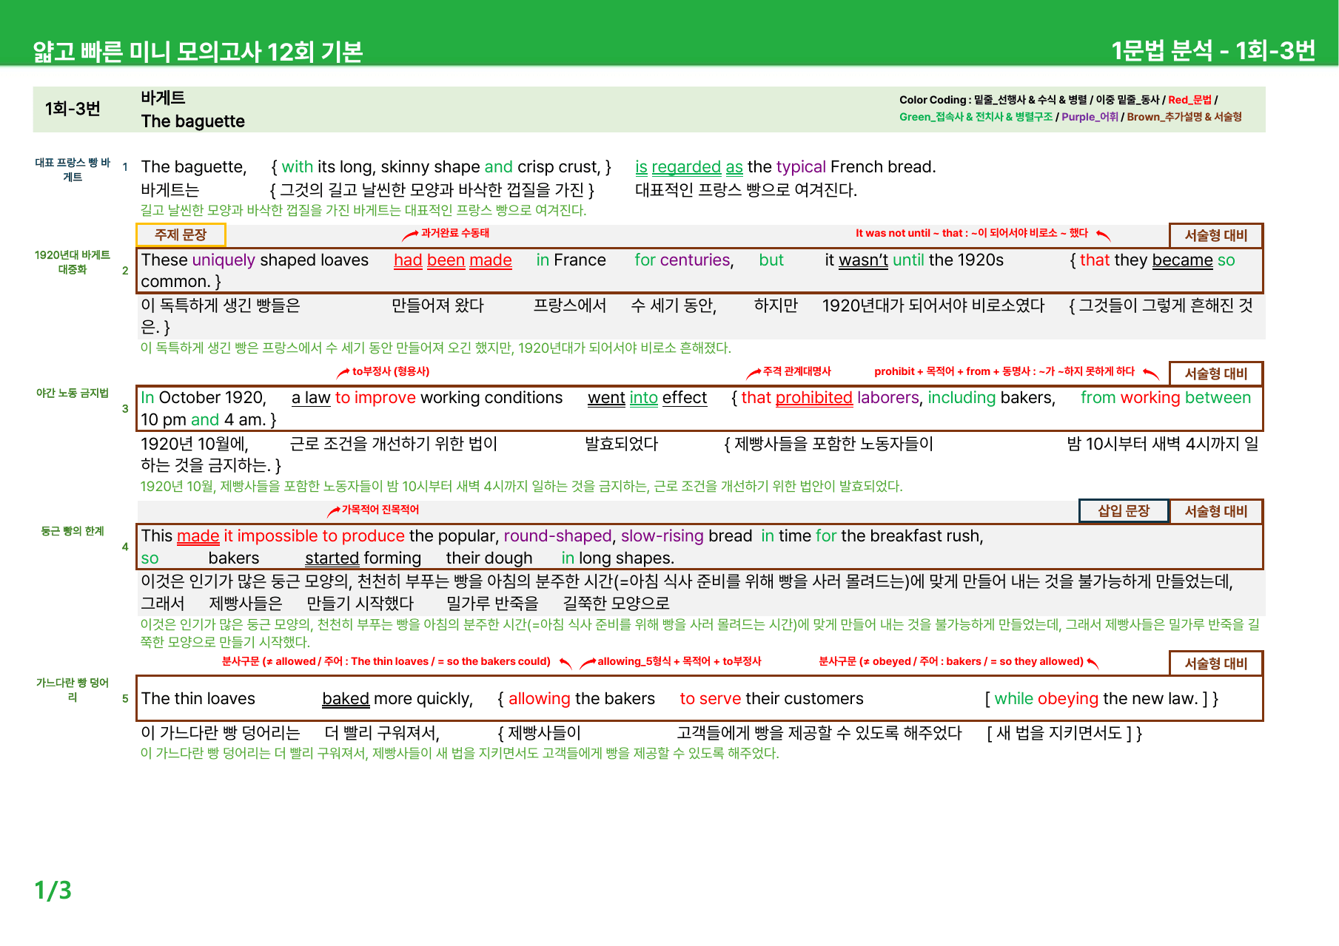Viewport: 1339px width, 946px height.
Task: Click 'Green_접속사 & 전치사 & 병렬구조' legend entry
Action: (x=976, y=117)
